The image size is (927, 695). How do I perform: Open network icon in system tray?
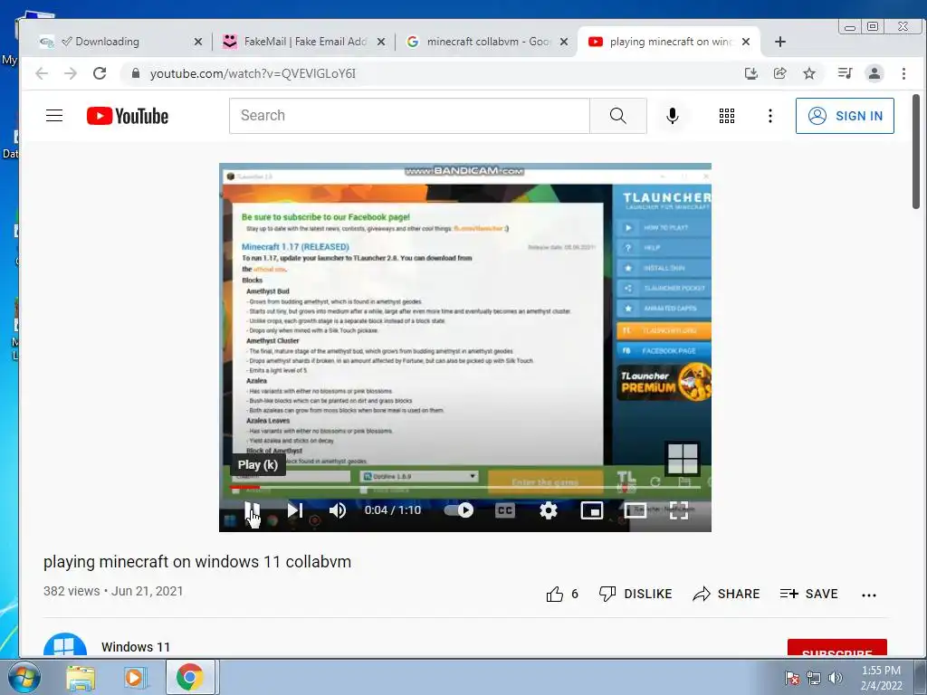click(x=814, y=678)
